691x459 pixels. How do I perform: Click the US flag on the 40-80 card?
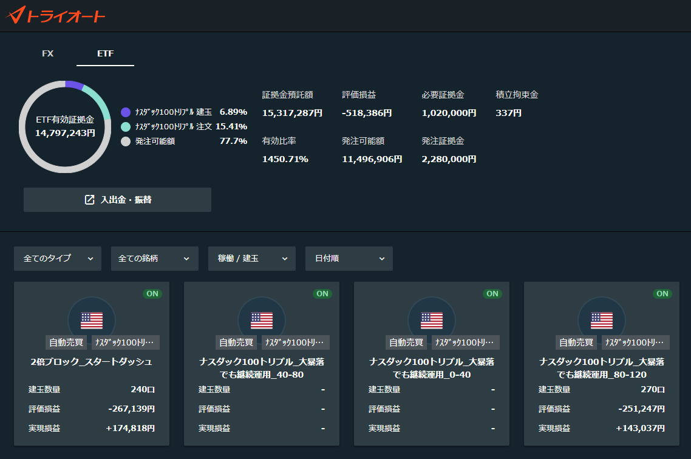(262, 320)
